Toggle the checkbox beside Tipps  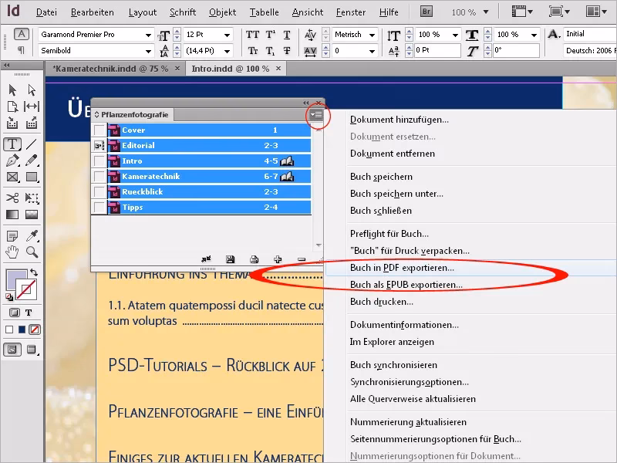click(x=99, y=207)
